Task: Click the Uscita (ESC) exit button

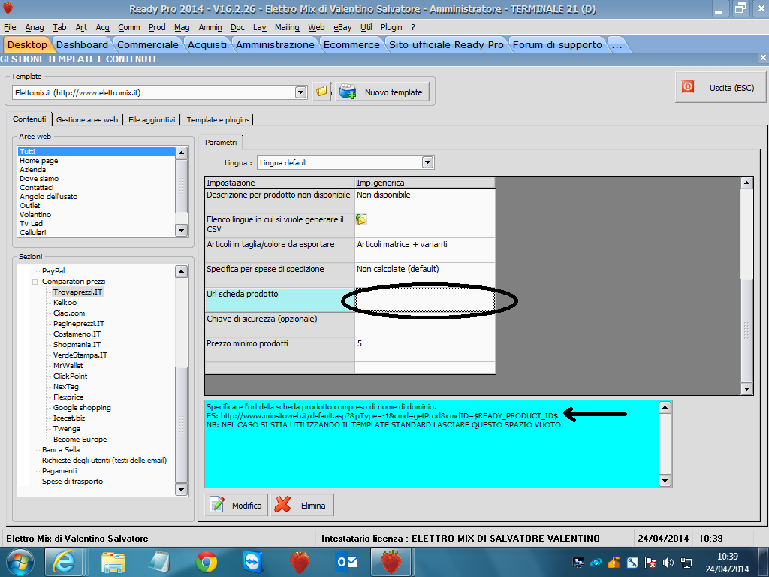Action: pos(720,88)
